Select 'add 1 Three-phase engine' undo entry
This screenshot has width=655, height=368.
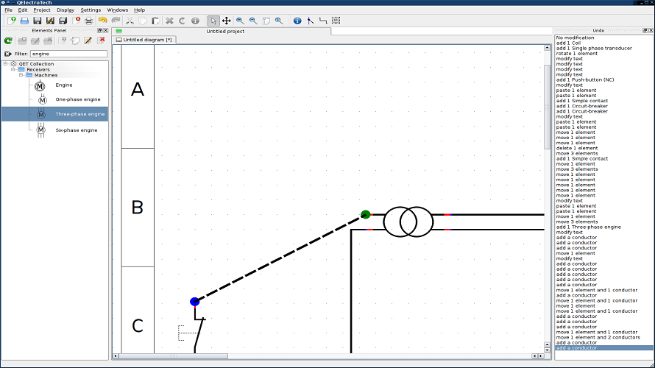588,227
